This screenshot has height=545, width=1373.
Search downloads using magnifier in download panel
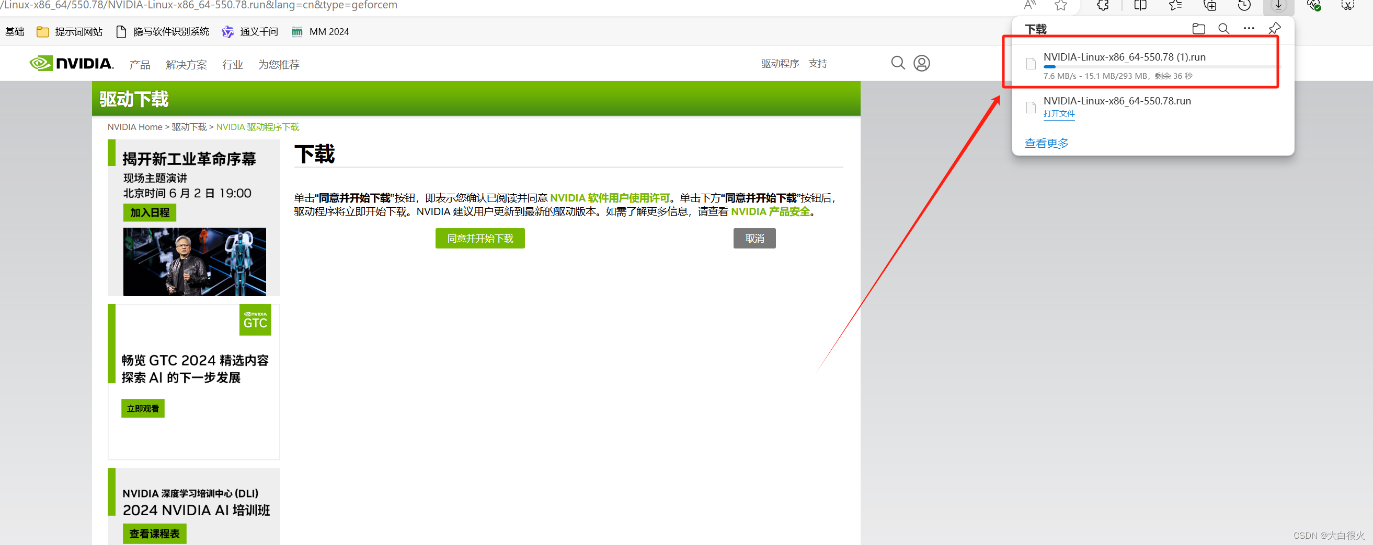pyautogui.click(x=1224, y=29)
